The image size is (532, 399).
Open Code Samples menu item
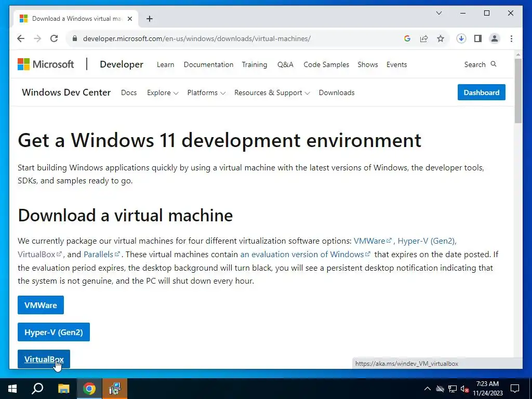pos(326,64)
